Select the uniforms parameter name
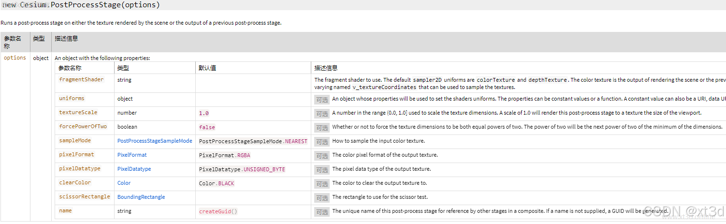The width and height of the screenshot is (726, 224). coord(72,99)
